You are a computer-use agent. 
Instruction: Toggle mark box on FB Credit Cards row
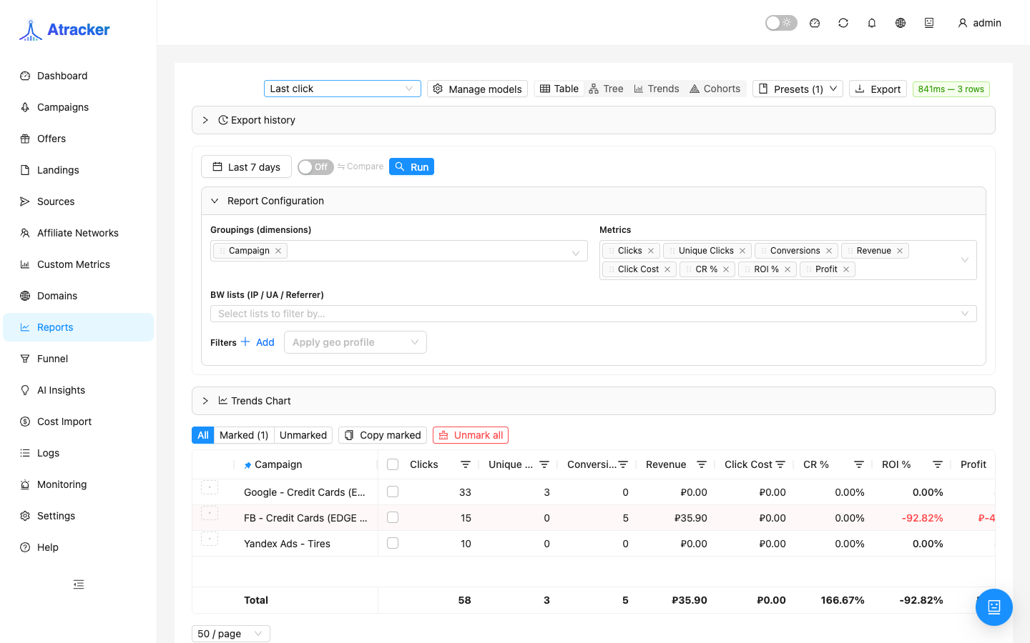(x=210, y=513)
